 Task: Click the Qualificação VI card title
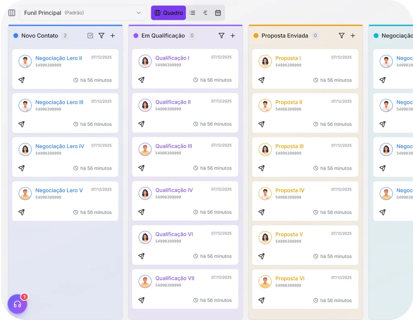pos(174,234)
